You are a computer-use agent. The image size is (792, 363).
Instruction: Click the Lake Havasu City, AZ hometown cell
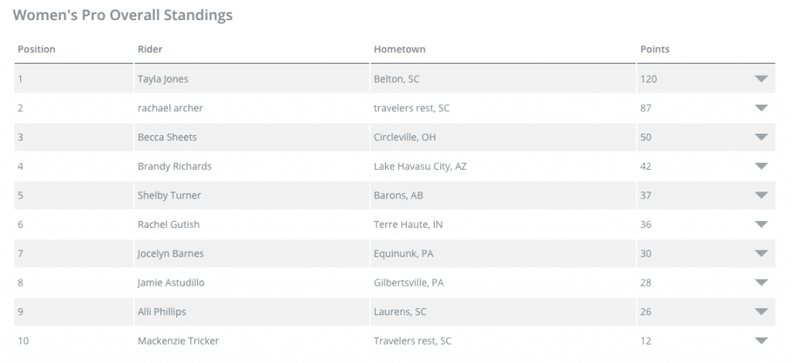420,166
